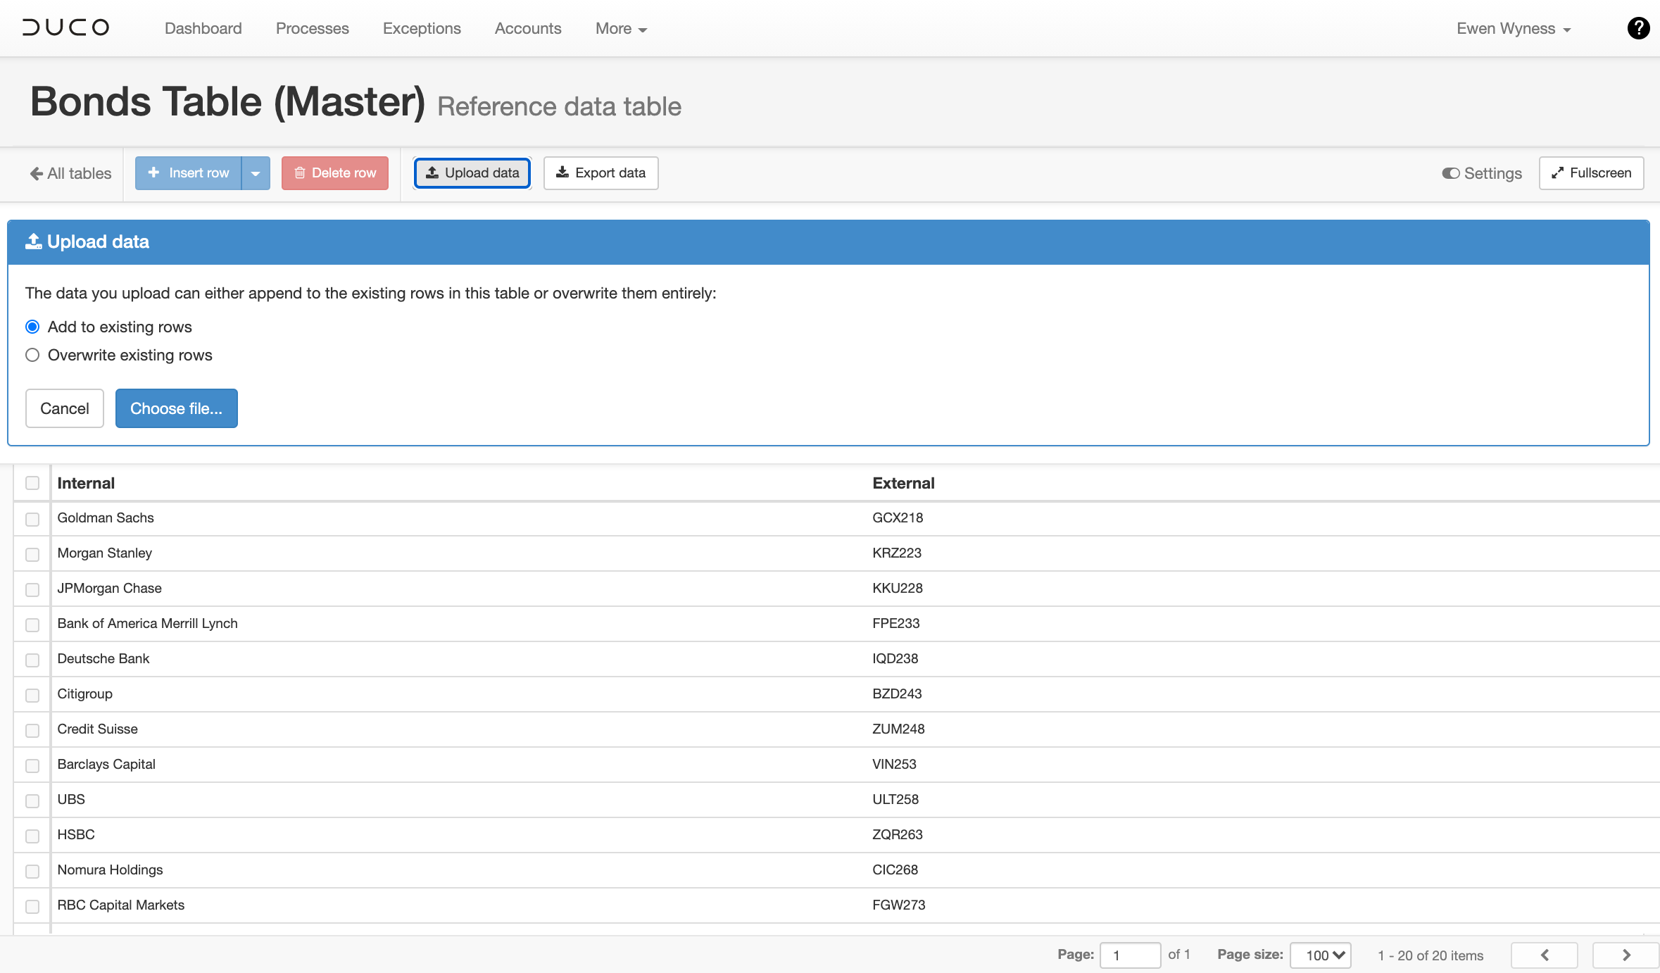Go to previous page arrow
The width and height of the screenshot is (1660, 973).
[1544, 955]
